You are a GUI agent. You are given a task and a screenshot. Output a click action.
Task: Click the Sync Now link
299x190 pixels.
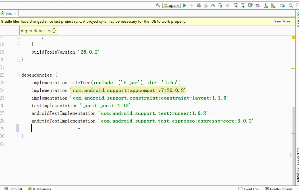click(x=282, y=21)
